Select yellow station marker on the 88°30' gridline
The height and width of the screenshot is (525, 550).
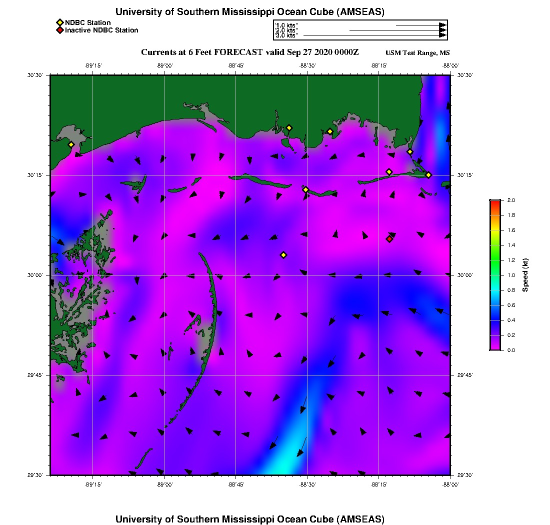click(x=306, y=189)
